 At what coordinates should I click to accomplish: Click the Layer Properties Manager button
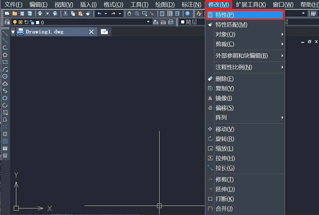tap(7, 22)
